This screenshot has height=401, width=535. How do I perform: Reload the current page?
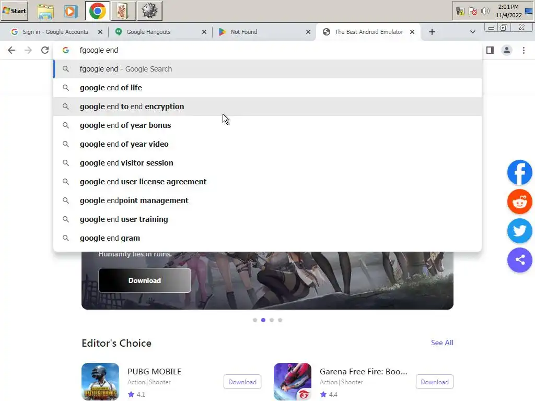tap(45, 50)
